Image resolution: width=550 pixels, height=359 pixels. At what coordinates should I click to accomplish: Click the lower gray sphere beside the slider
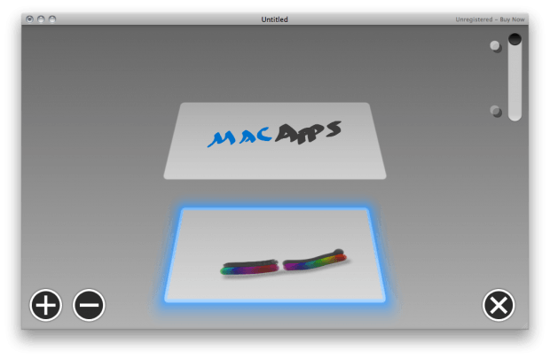(496, 111)
